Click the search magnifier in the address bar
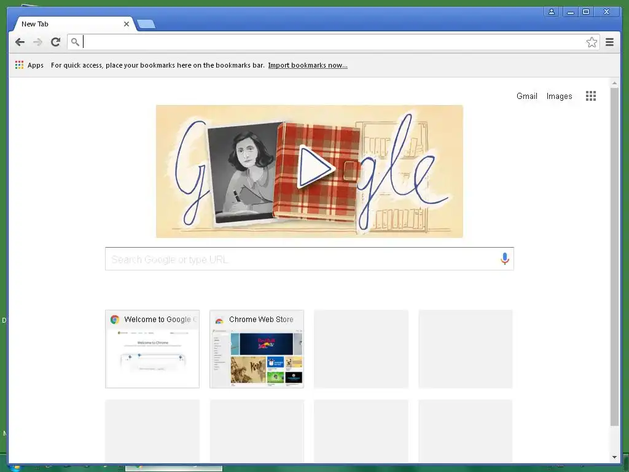Screen dimensions: 629x472 75,42
